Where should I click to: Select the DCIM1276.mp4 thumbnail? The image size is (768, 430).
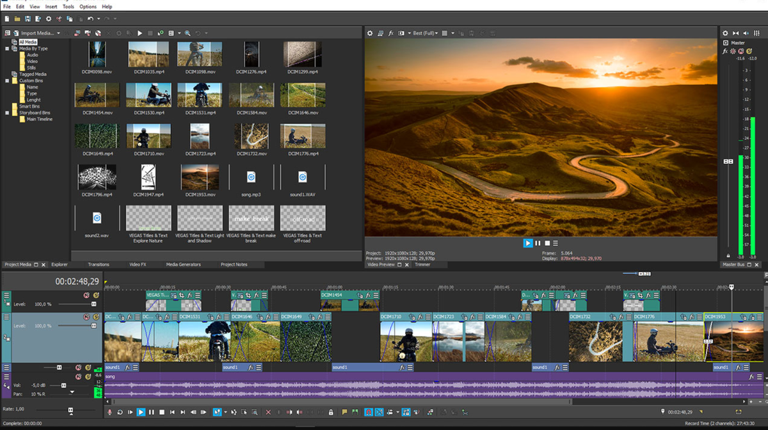coord(251,54)
